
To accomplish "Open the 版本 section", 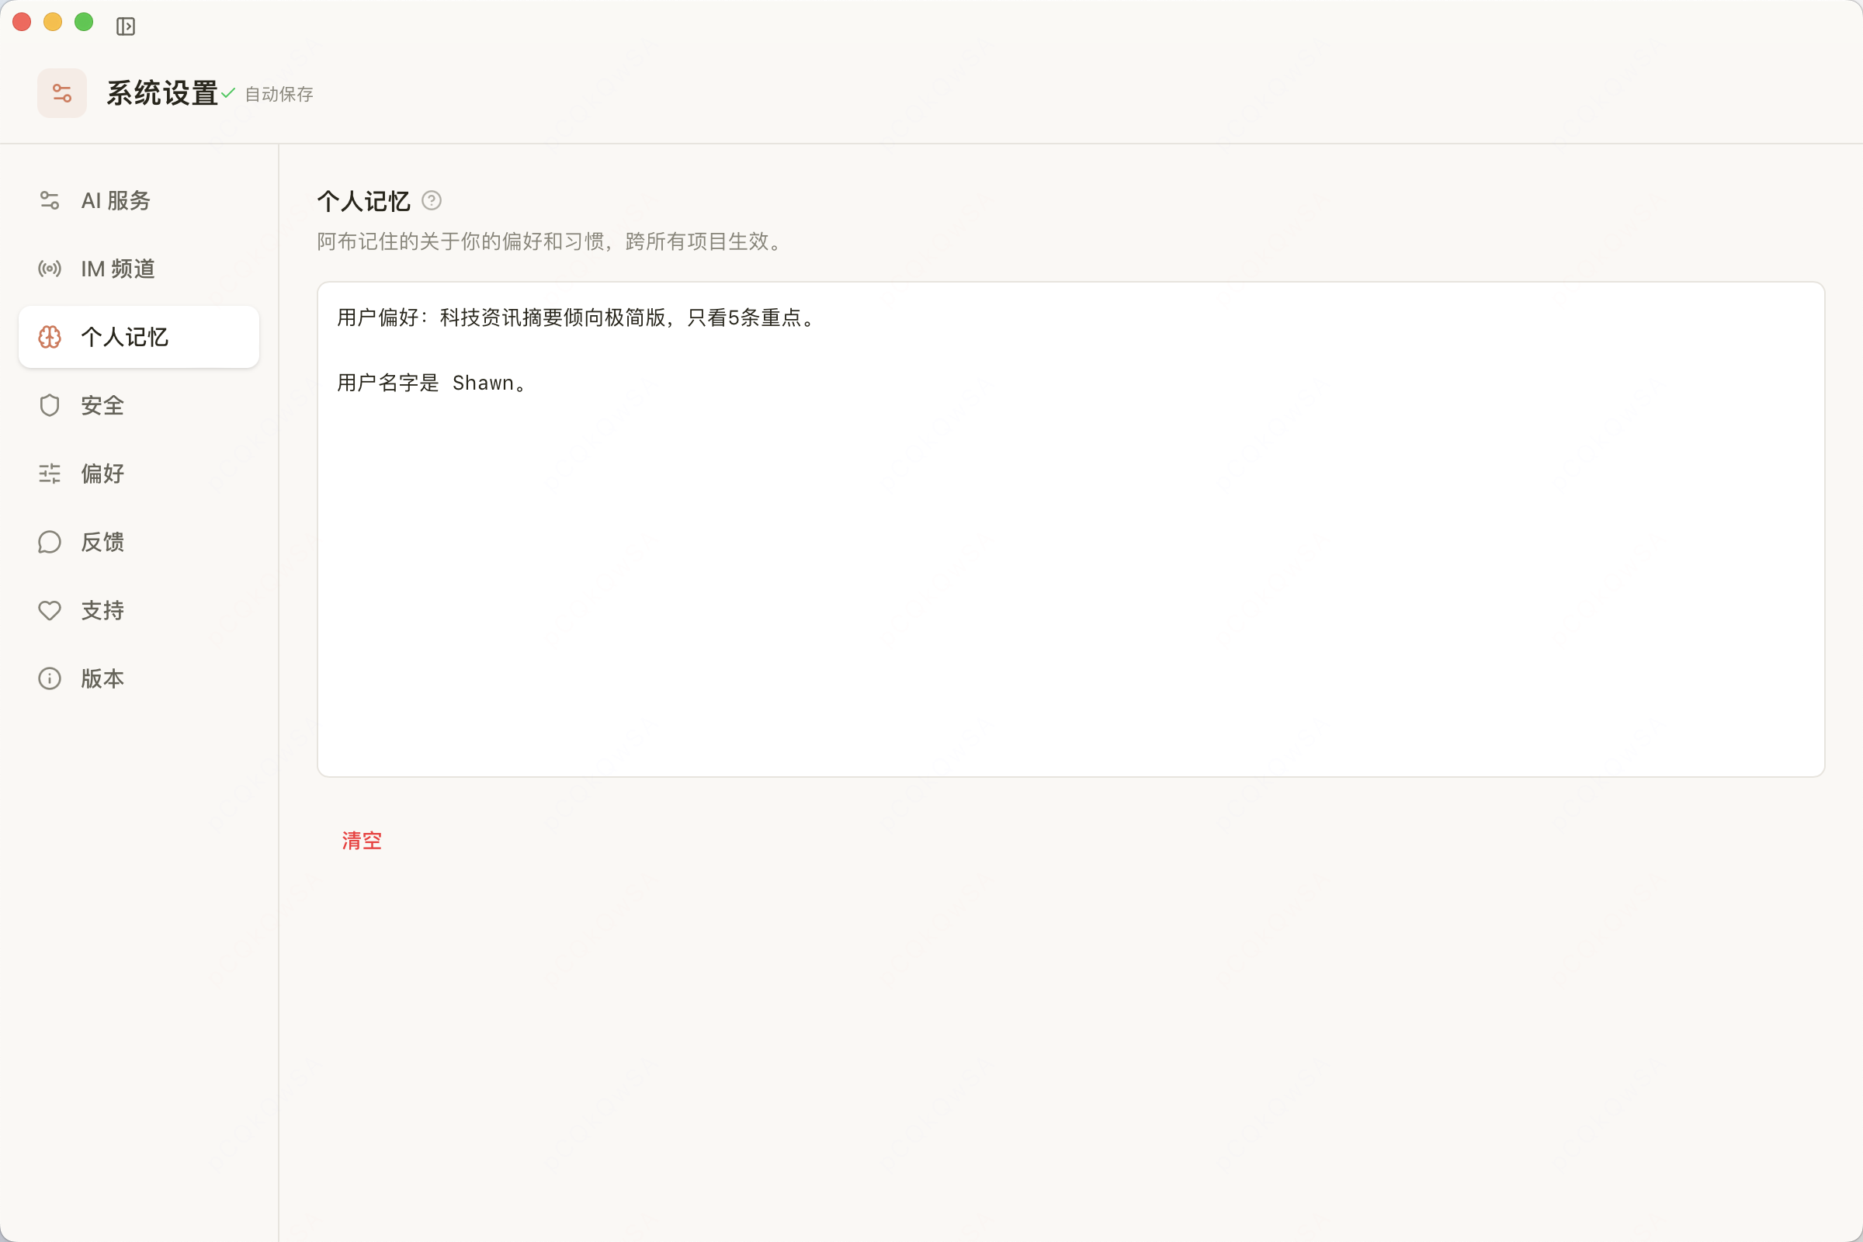I will click(102, 678).
